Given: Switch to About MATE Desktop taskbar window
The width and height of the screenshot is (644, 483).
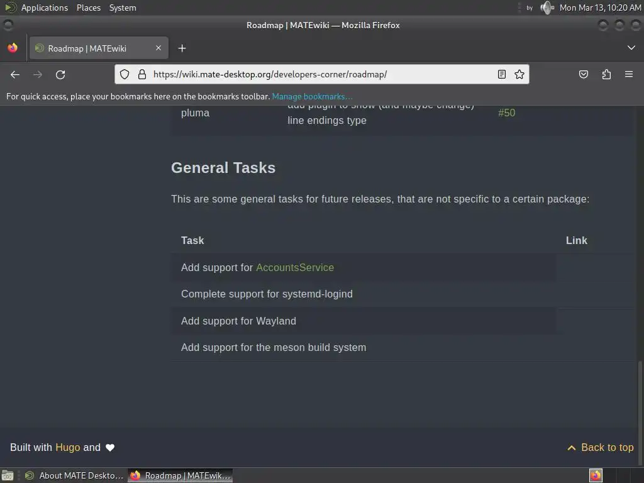Looking at the screenshot, I should tap(74, 475).
